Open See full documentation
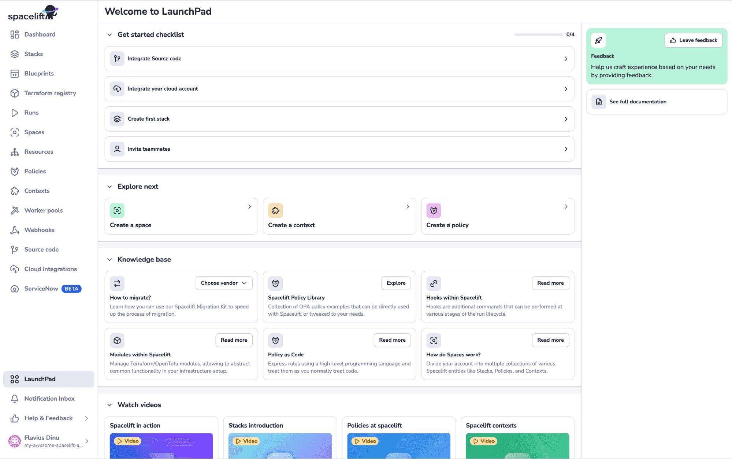Screen dimensions: 732x459 tap(638, 102)
